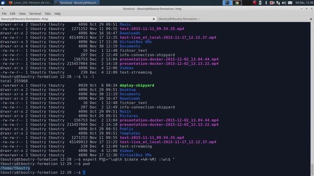Screen dimensions: 314x176
Task: Click info-connection-shipyard in the upper listing
Action: pyautogui.click(x=147, y=55)
